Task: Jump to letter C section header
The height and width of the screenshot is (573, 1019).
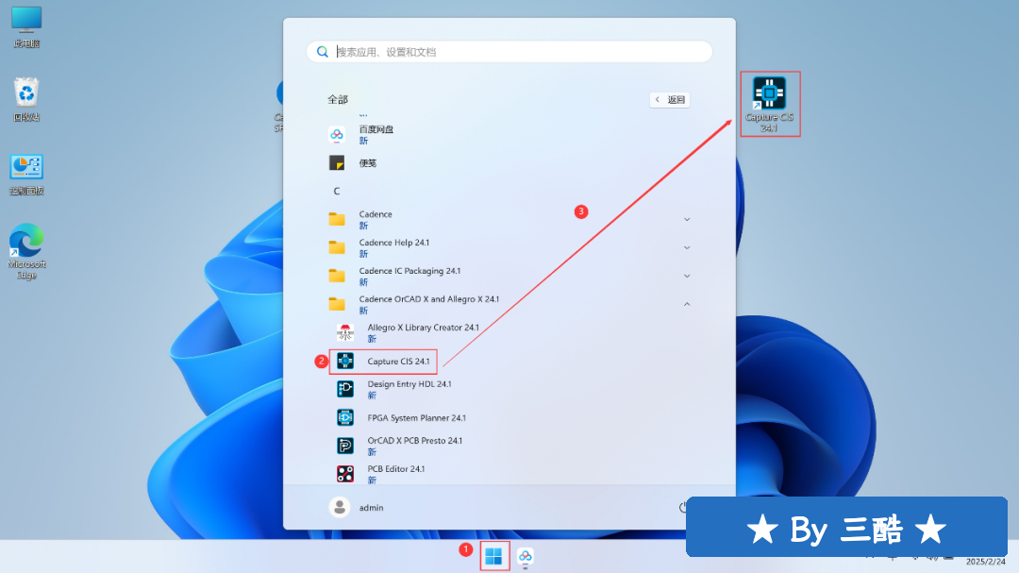Action: [337, 192]
